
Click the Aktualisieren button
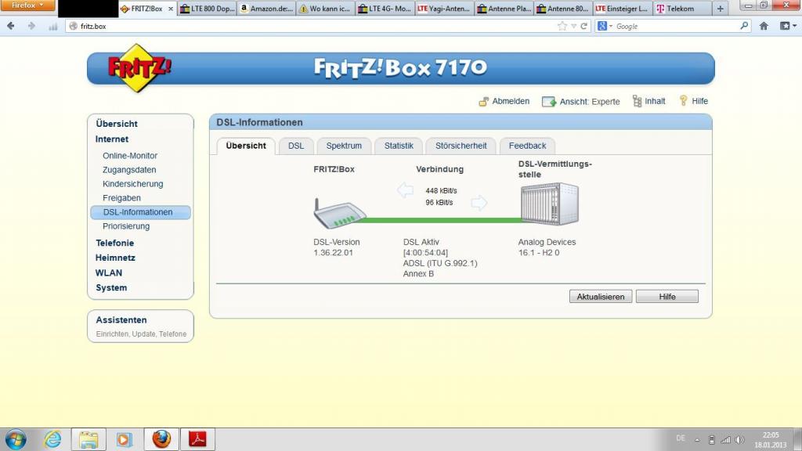tap(601, 297)
